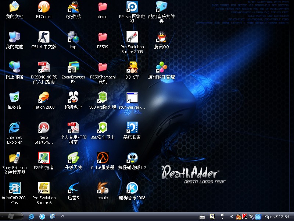Select the 网上邻居 icon
Image resolution: width=294 pixels, height=221 pixels.
click(x=14, y=67)
